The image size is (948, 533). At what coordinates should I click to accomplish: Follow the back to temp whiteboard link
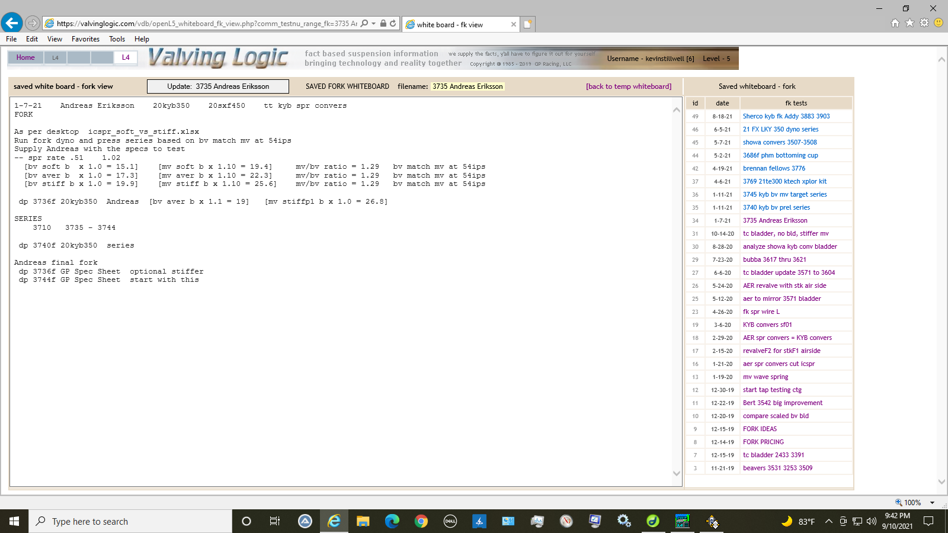pyautogui.click(x=629, y=86)
